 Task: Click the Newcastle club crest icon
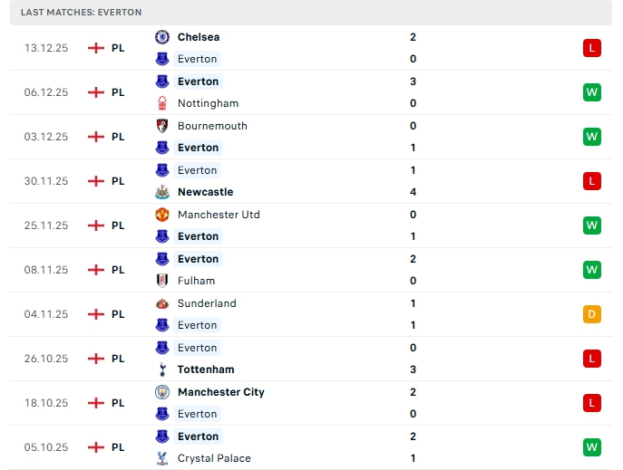click(x=162, y=192)
